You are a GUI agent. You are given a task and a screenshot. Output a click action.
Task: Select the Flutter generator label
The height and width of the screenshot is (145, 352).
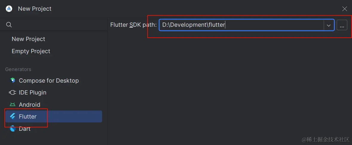click(27, 116)
